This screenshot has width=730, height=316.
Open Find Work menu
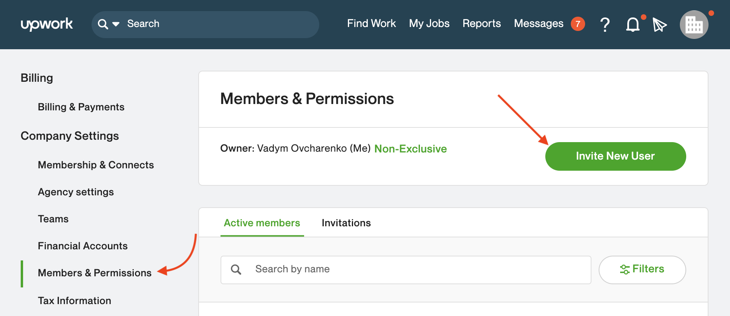click(371, 23)
